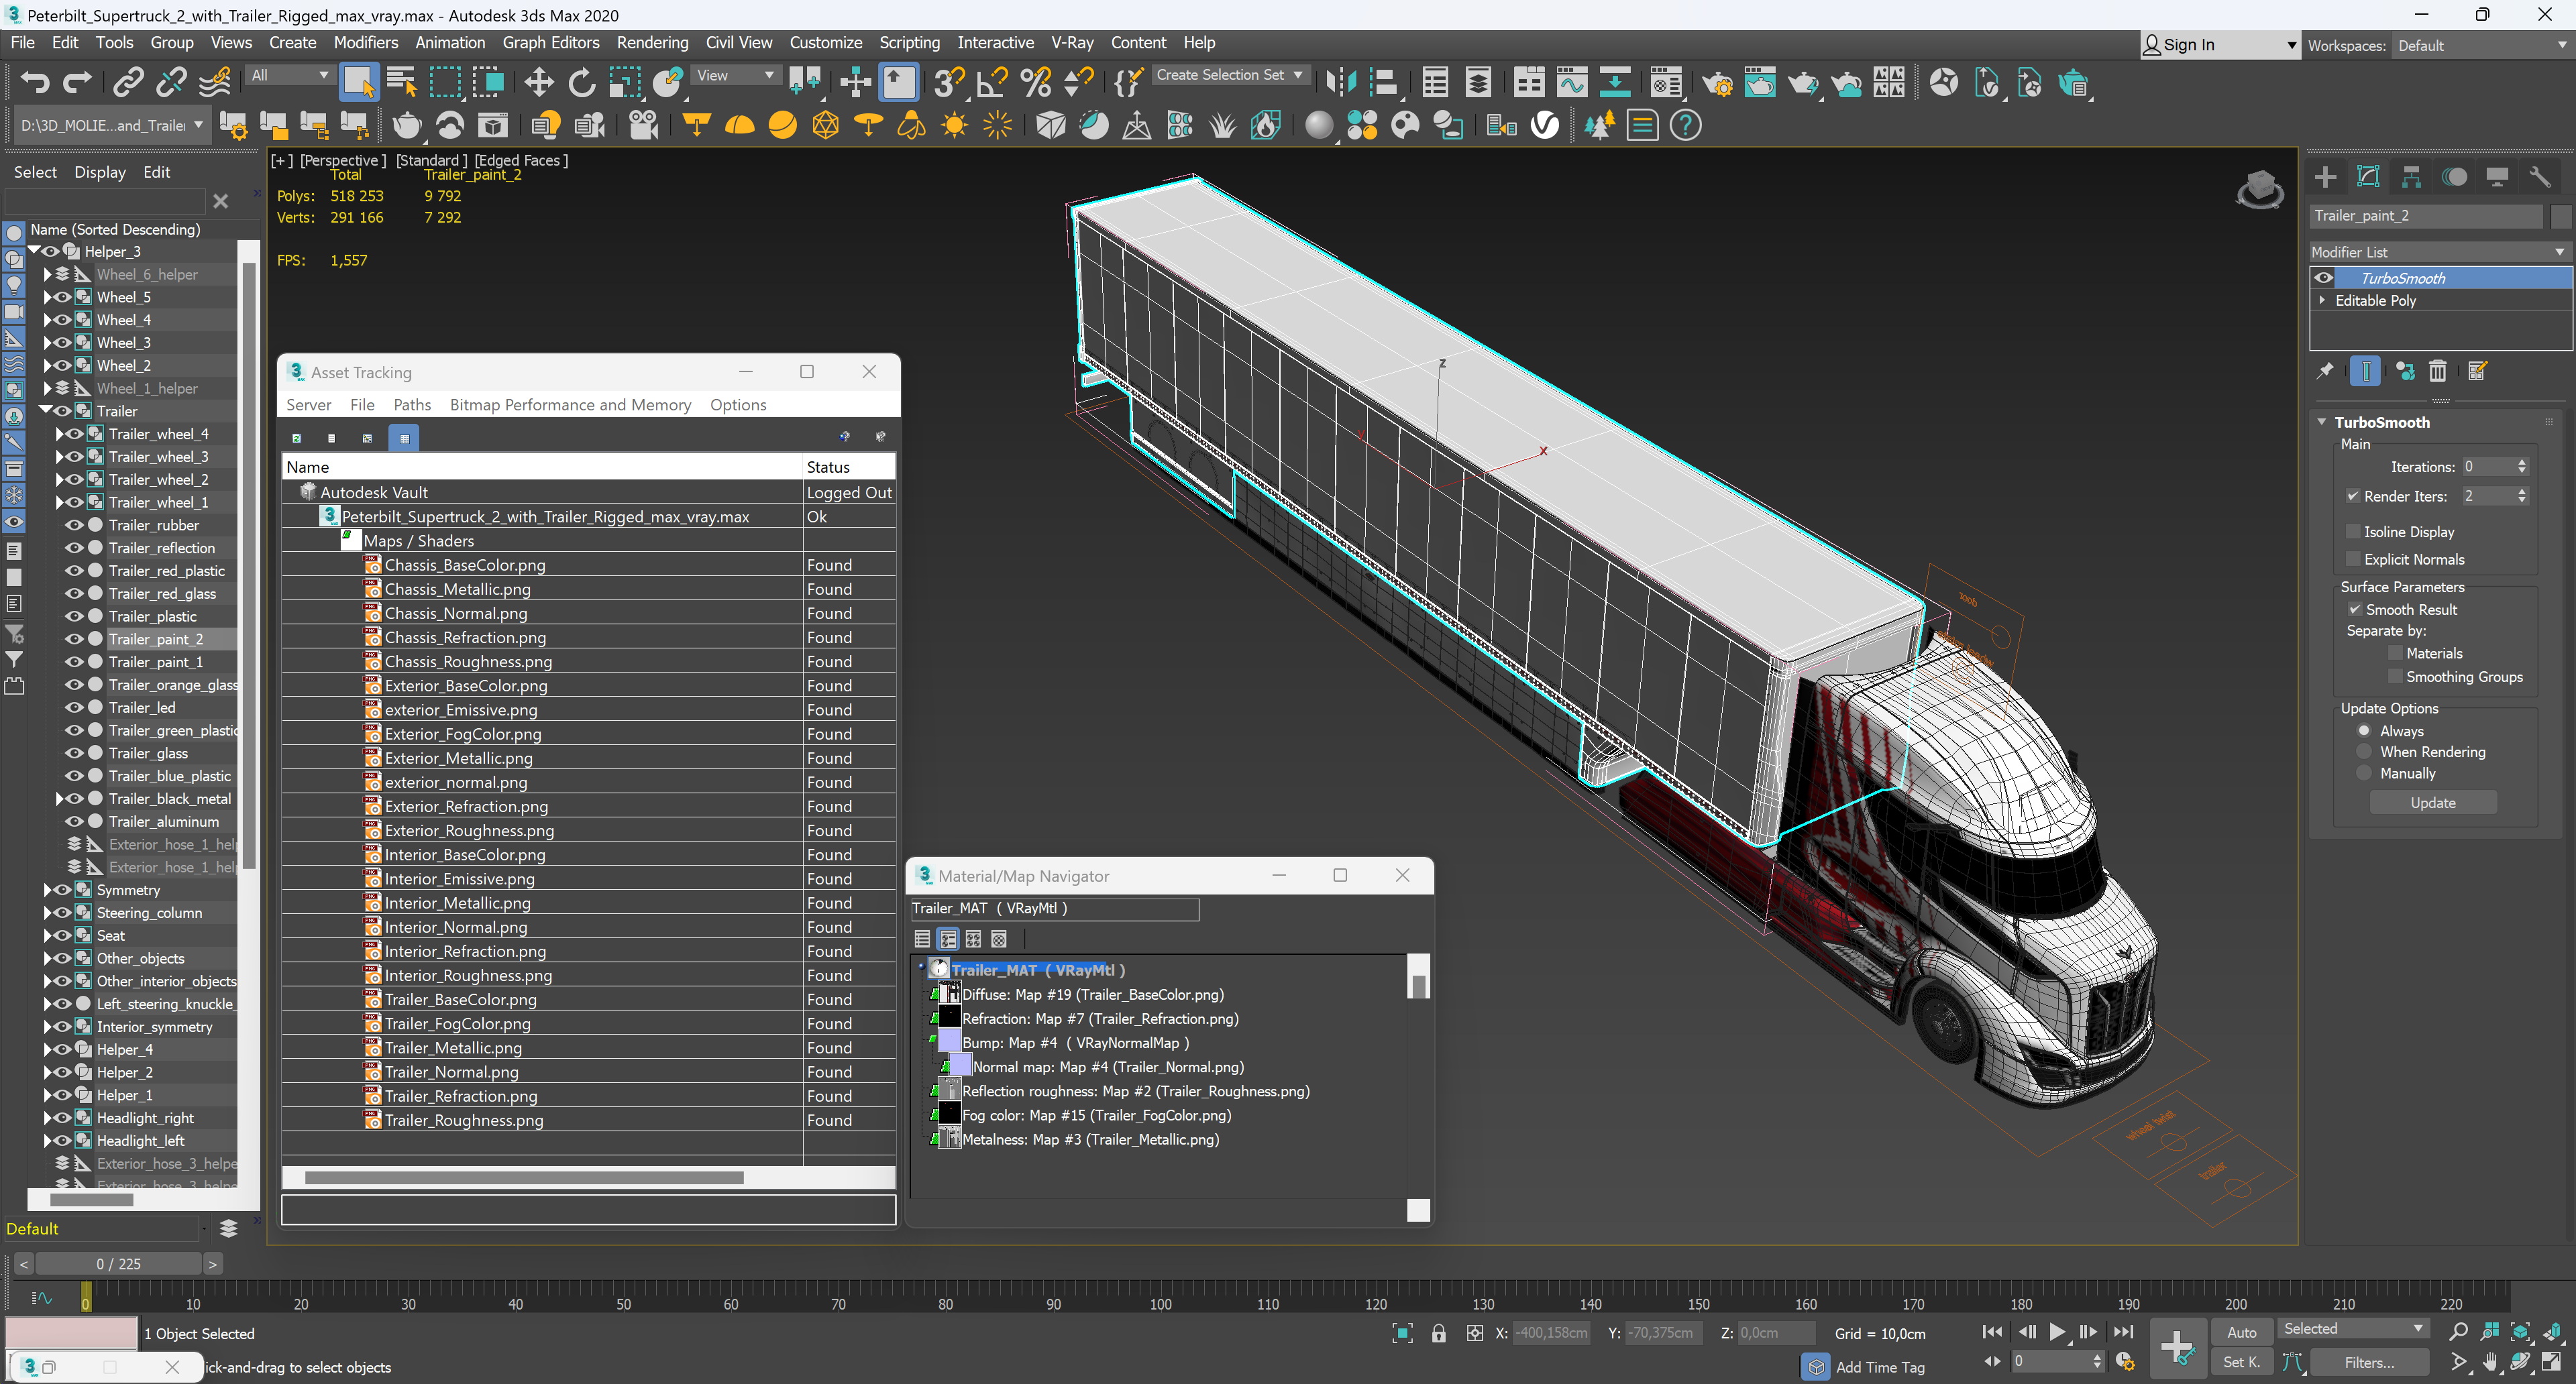Activate the Select Object tool

pyautogui.click(x=358, y=82)
